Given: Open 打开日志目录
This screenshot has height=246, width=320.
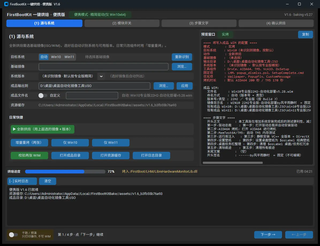Looking at the screenshot, I should [x=151, y=155].
